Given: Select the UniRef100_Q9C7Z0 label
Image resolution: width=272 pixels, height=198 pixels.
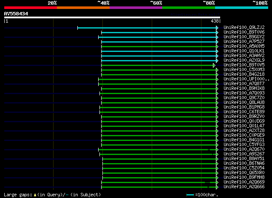Looking at the screenshot, I should (244, 98).
